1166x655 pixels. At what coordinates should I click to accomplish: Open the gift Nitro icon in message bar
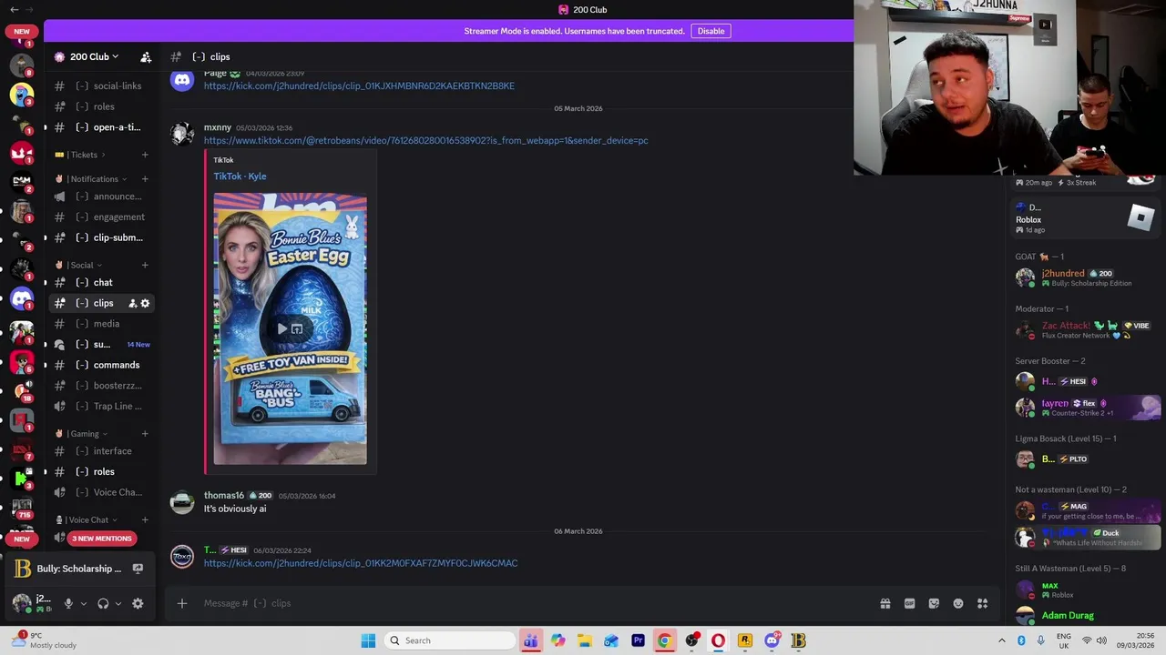coord(885,603)
